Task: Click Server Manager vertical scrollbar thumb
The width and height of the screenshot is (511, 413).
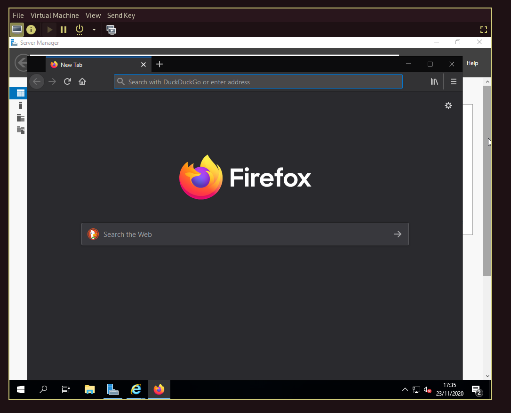Action: [x=487, y=181]
